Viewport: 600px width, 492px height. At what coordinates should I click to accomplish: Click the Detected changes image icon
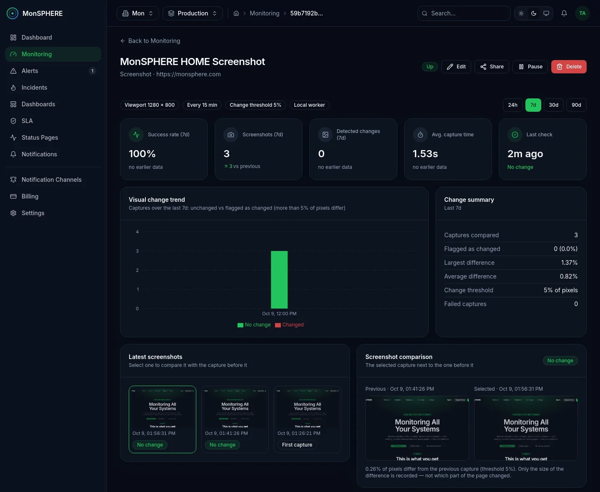325,135
